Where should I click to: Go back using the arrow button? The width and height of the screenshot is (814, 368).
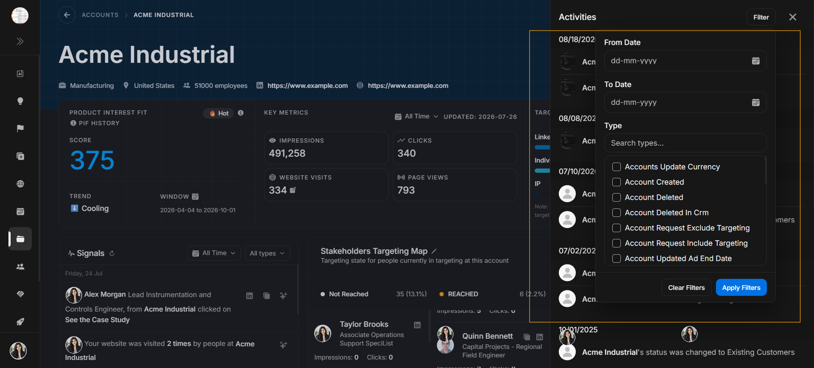(x=67, y=15)
